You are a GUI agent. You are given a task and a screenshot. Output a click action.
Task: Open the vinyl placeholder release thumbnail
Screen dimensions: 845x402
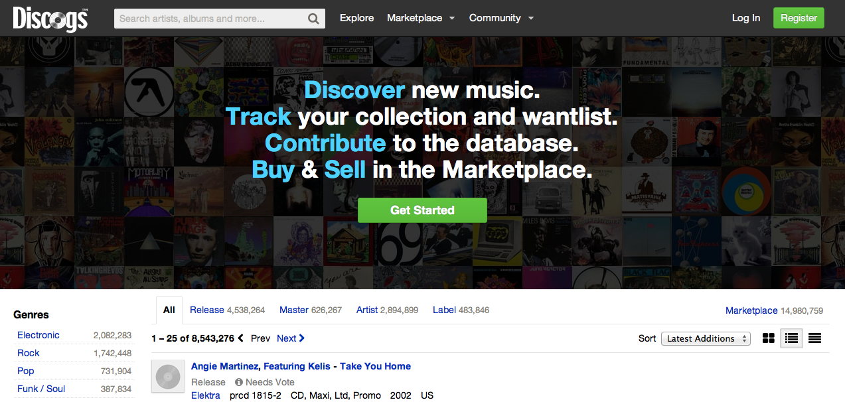click(167, 376)
